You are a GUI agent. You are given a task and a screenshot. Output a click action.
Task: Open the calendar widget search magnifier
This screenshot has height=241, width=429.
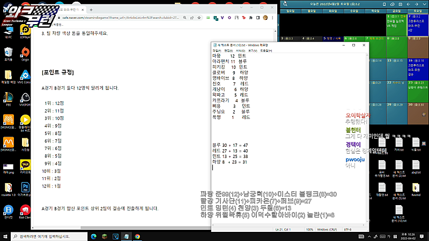click(285, 4)
